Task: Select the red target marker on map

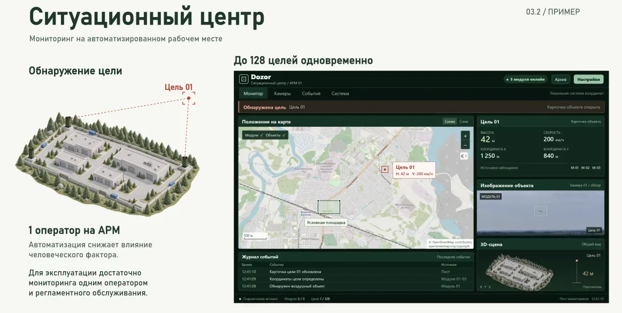Action: pyautogui.click(x=385, y=170)
